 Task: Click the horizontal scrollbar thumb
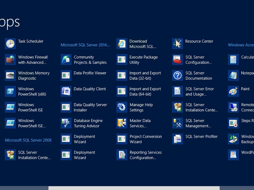click(x=134, y=188)
